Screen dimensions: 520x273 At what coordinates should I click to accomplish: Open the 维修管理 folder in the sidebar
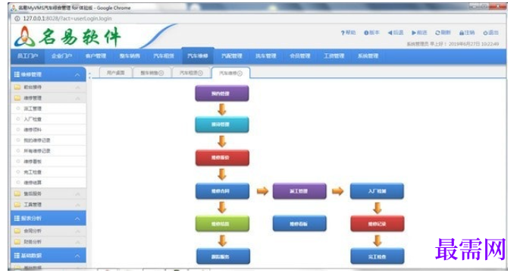[17, 98]
